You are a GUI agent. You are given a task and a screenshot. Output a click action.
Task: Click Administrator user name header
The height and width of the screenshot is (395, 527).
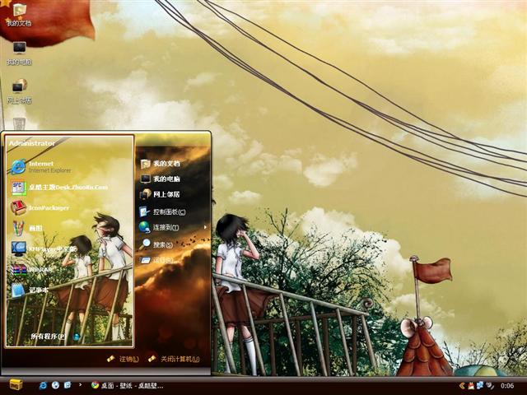point(31,143)
